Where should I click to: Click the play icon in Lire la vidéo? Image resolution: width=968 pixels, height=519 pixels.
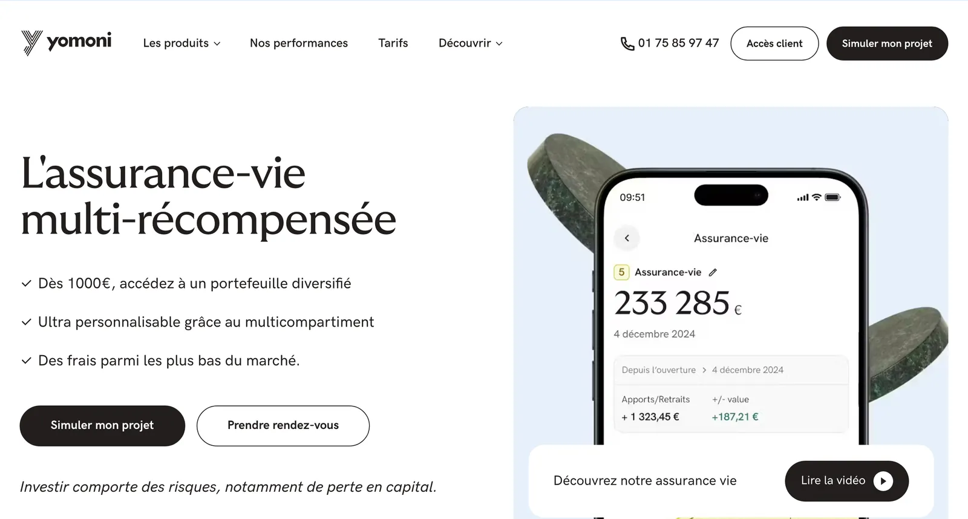(883, 481)
